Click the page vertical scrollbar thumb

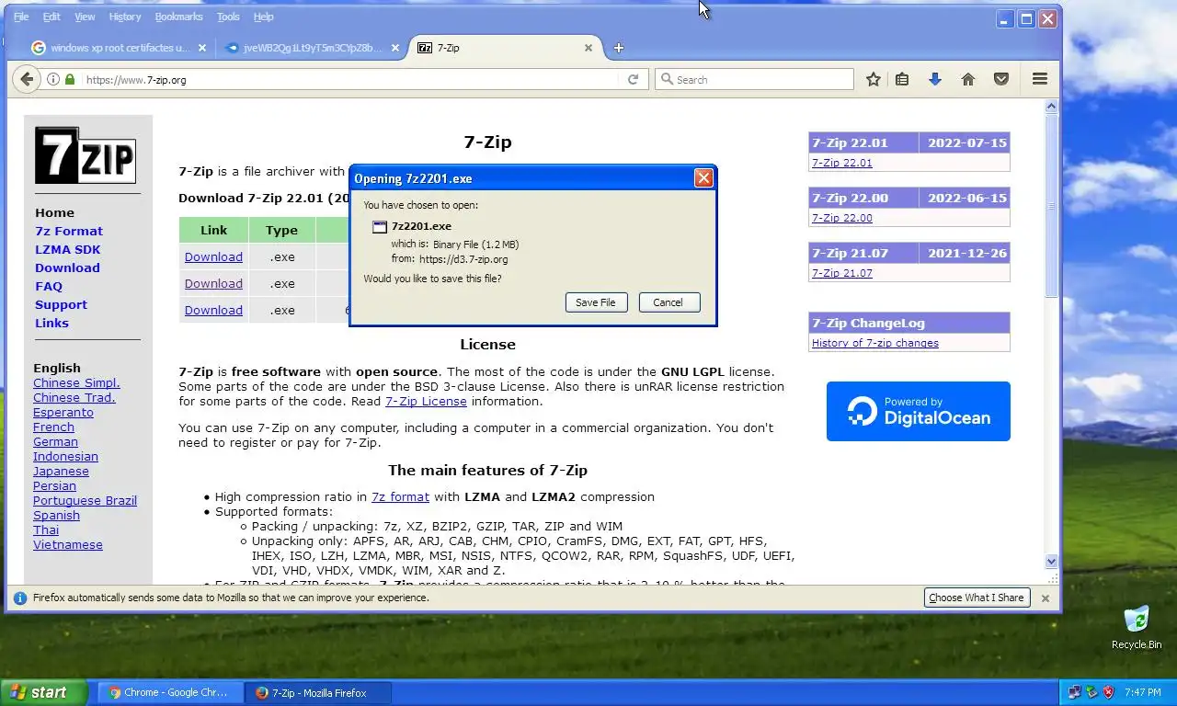coord(1052,205)
